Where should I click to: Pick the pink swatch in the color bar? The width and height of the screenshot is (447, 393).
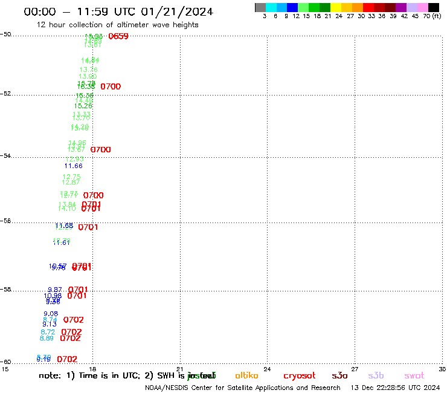pyautogui.click(x=423, y=8)
